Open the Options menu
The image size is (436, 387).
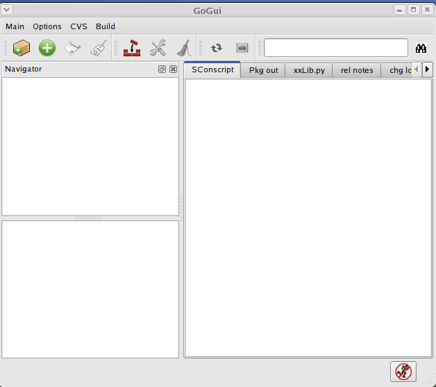pos(47,26)
